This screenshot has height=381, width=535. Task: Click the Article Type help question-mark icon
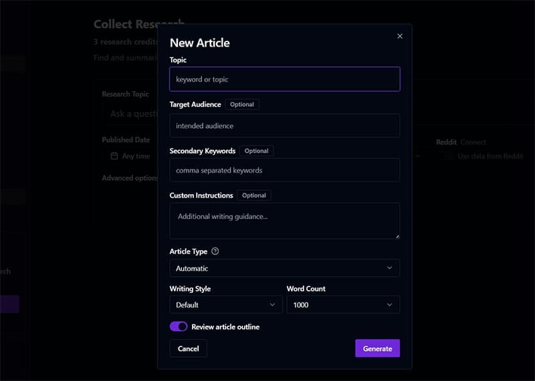215,252
